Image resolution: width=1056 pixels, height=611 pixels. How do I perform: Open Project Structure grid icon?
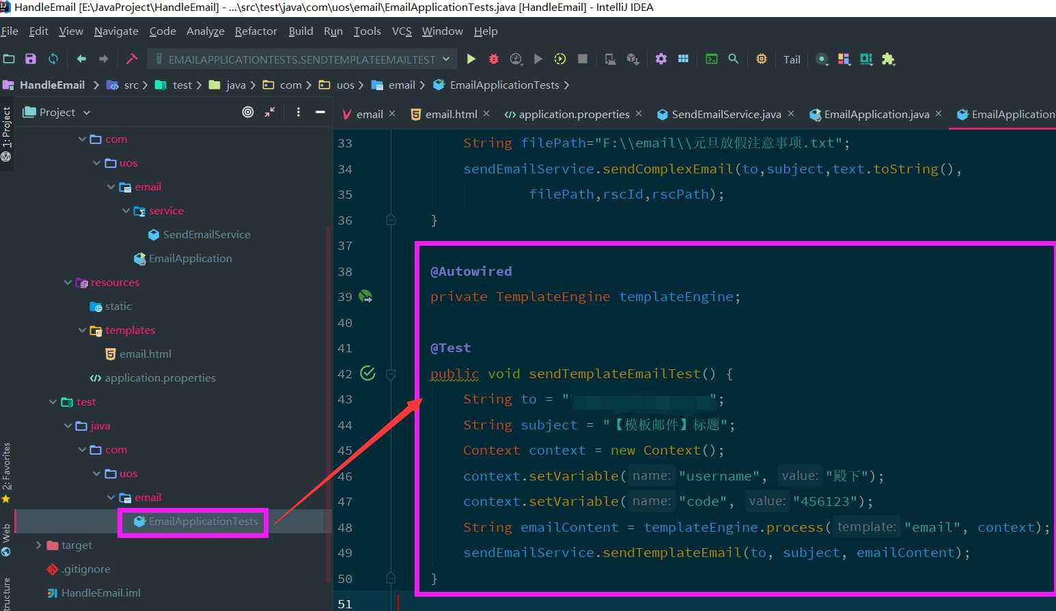coord(683,59)
